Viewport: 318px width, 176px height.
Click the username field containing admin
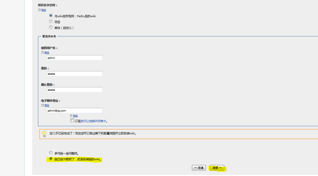pos(75,58)
